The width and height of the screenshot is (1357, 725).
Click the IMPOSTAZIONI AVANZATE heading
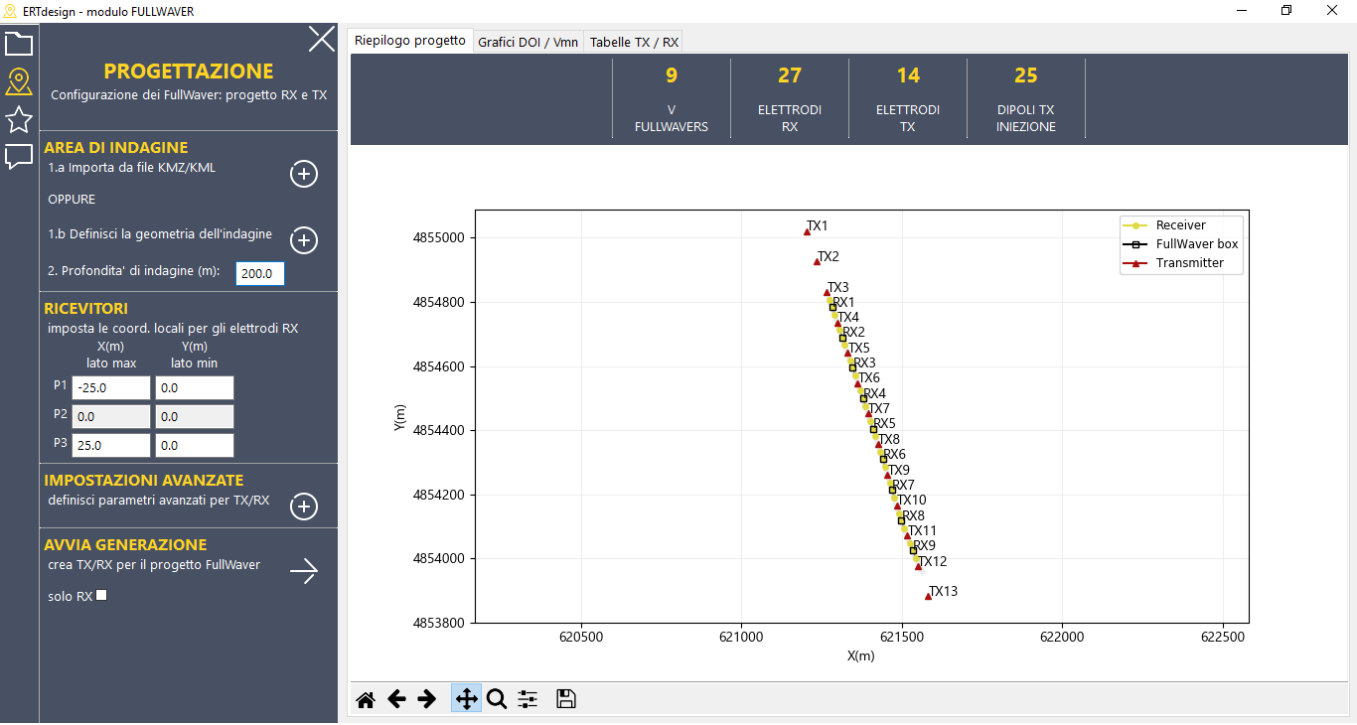[x=144, y=480]
